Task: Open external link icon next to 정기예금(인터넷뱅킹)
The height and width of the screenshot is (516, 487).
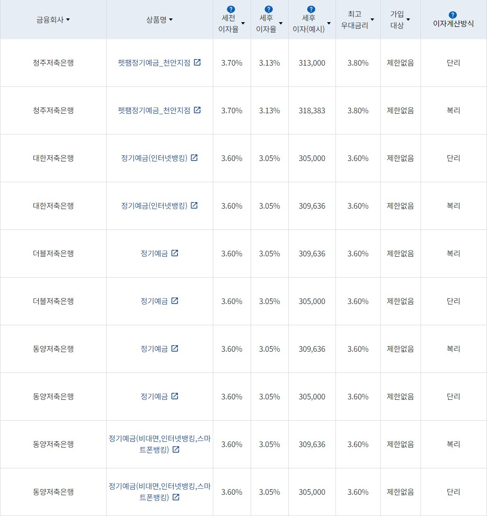Action: pyautogui.click(x=194, y=158)
